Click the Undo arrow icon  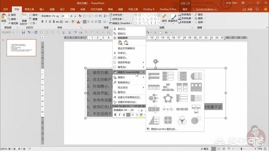coord(29,32)
